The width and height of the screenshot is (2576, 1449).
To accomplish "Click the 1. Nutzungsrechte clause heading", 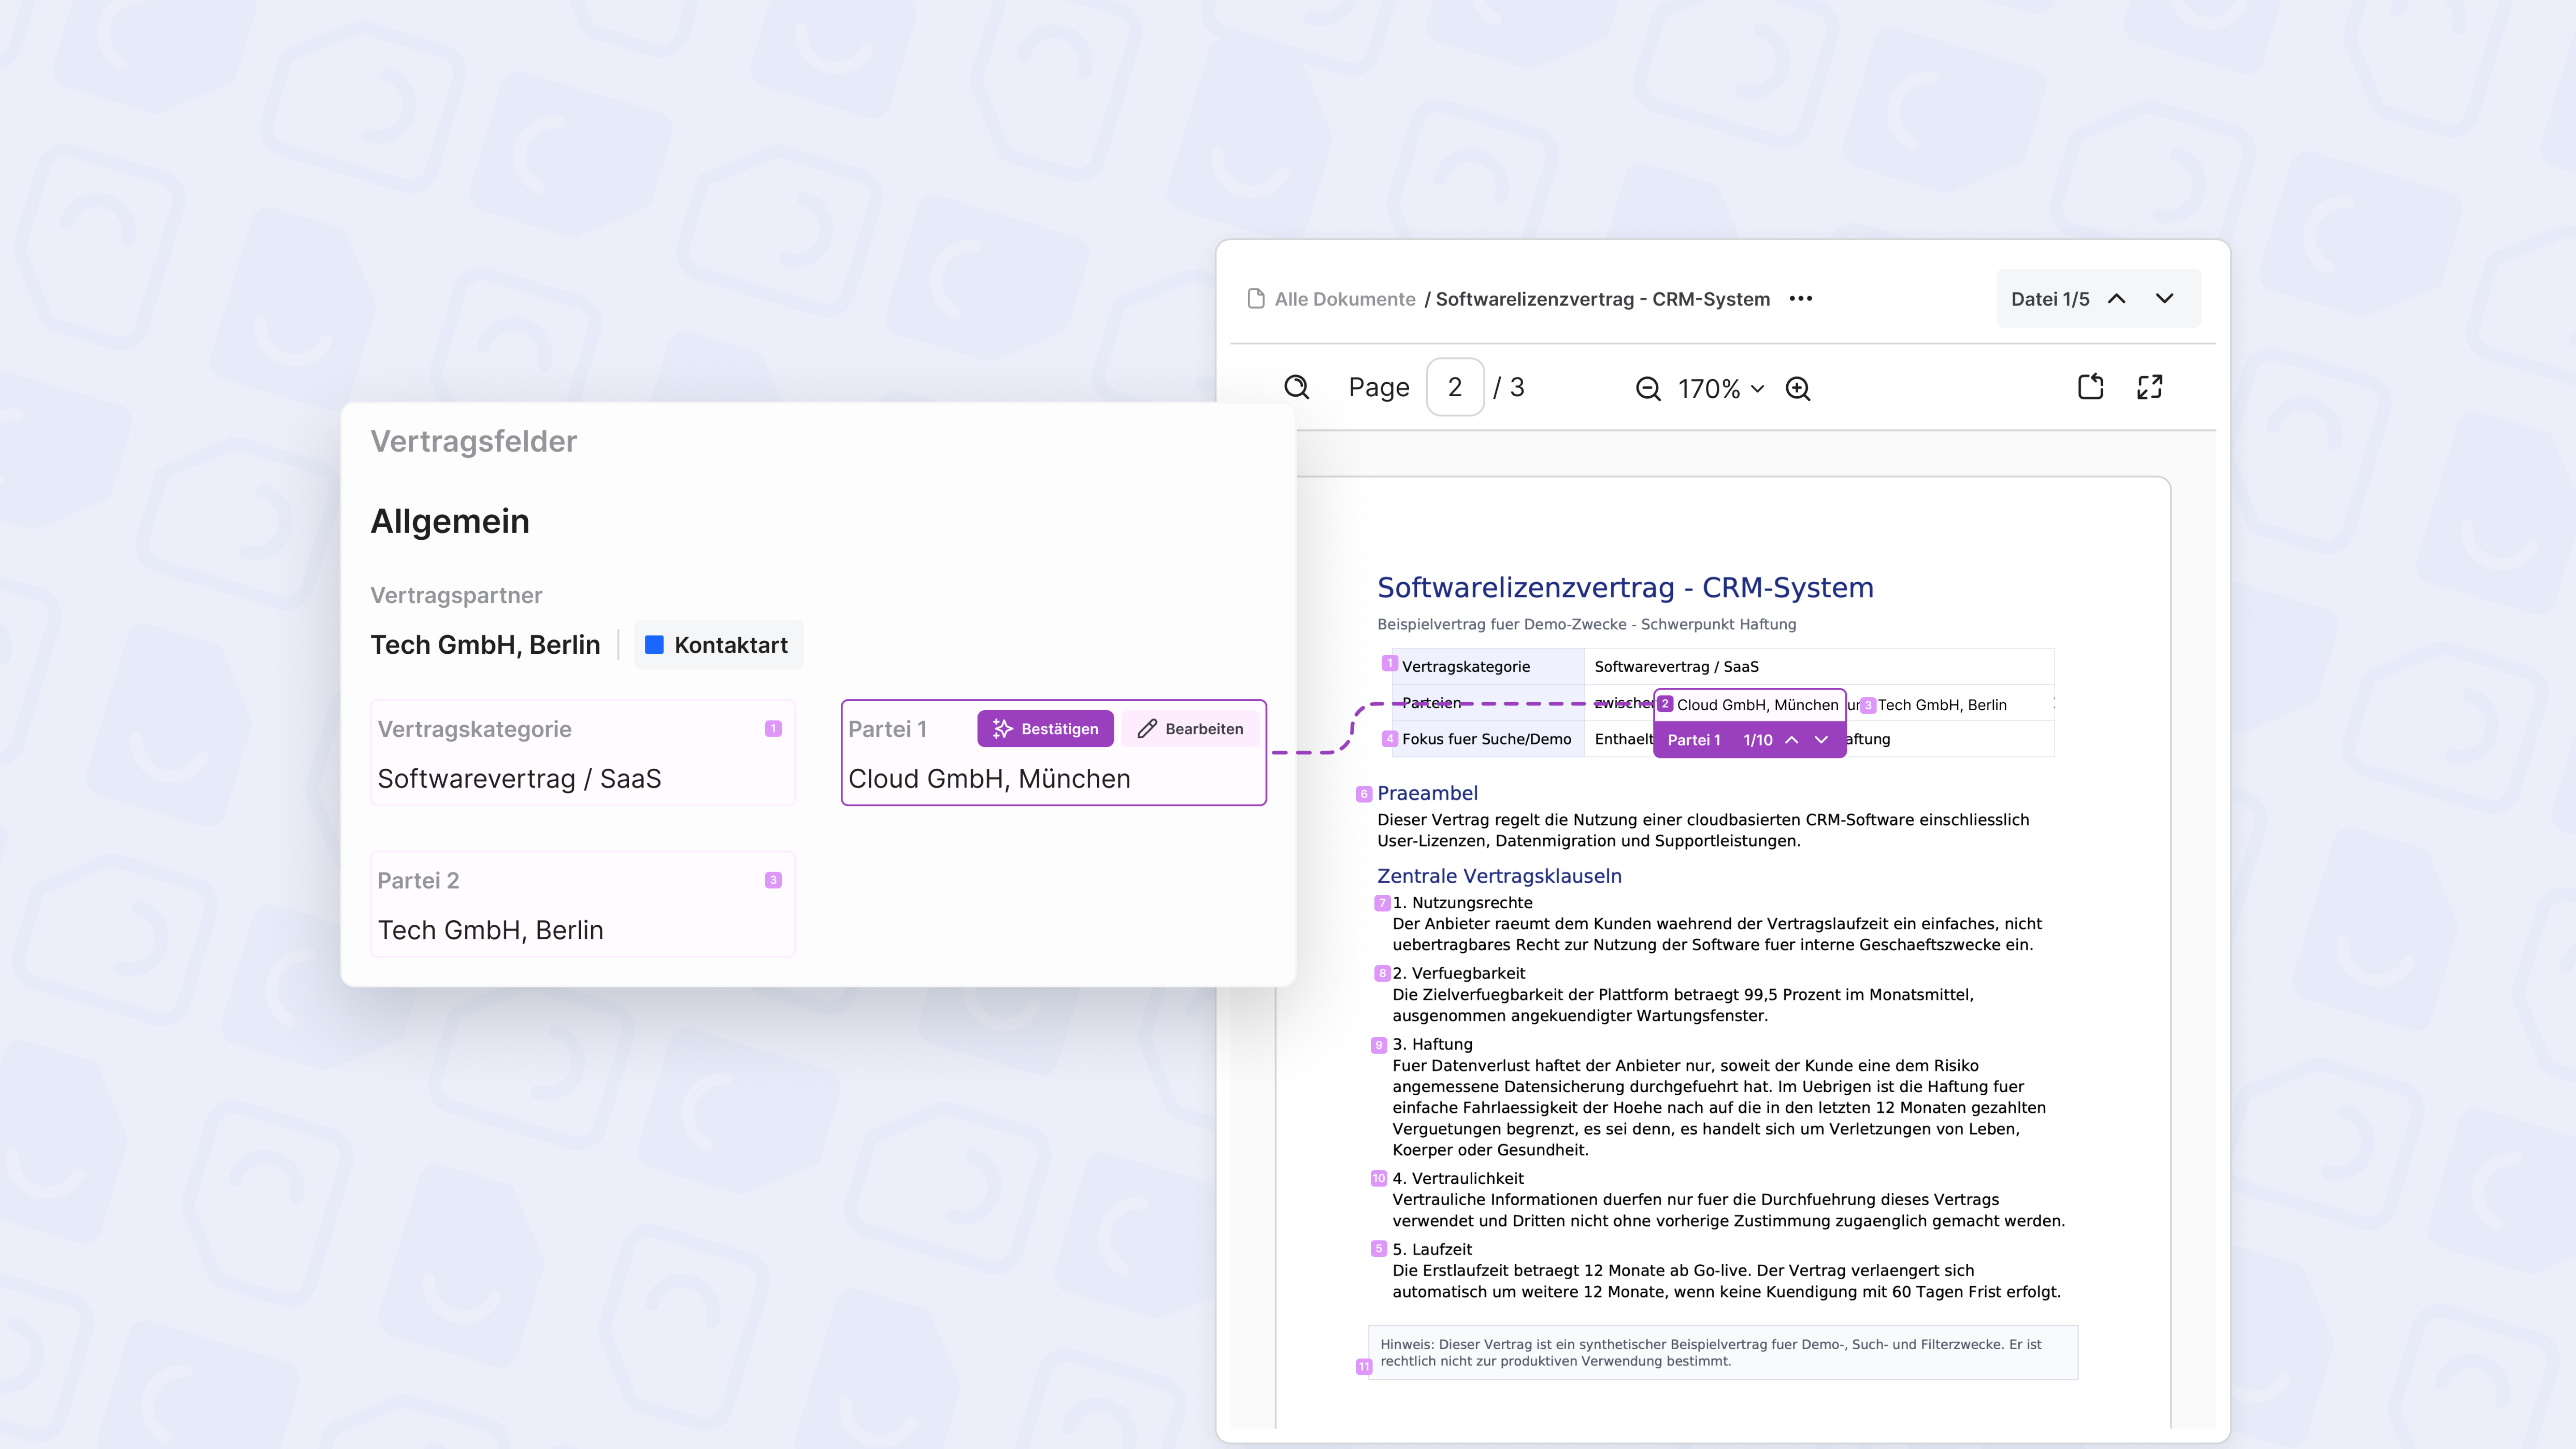I will (1462, 903).
